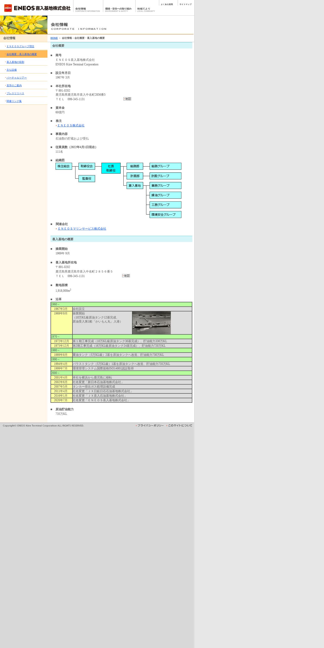Image resolution: width=324 pixels, height=648 pixels.
Task: Open 関連リンク集 sidebar link
Action: (x=14, y=101)
